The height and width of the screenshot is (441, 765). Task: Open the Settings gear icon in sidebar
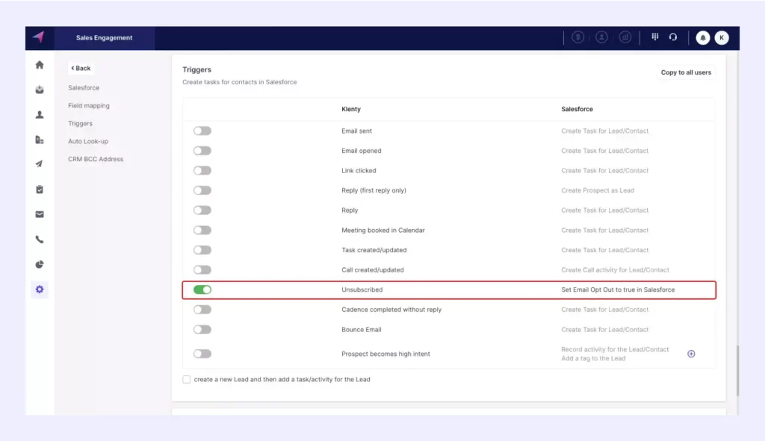click(x=40, y=290)
